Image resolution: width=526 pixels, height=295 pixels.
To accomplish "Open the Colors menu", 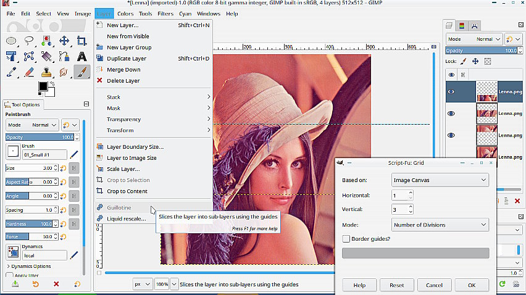I will (125, 14).
